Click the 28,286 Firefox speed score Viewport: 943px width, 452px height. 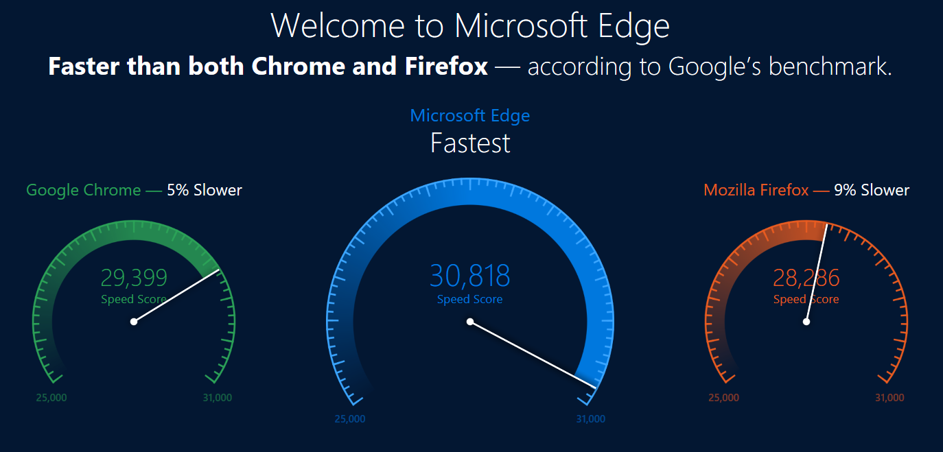tap(806, 278)
